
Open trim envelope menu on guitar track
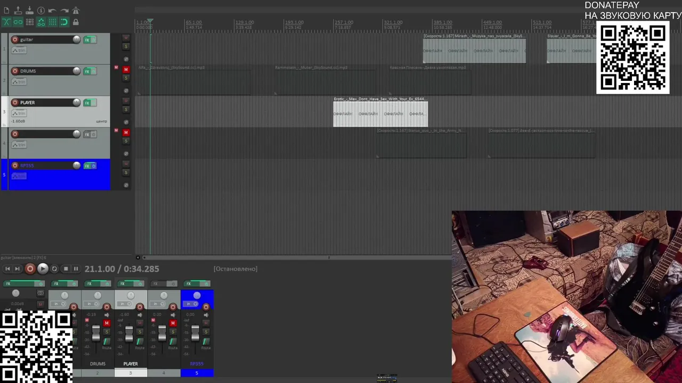19,50
